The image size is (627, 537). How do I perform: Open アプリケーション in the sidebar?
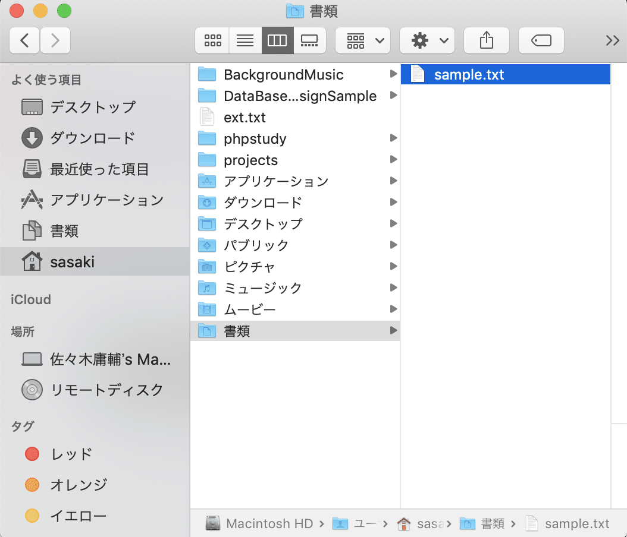(x=95, y=200)
